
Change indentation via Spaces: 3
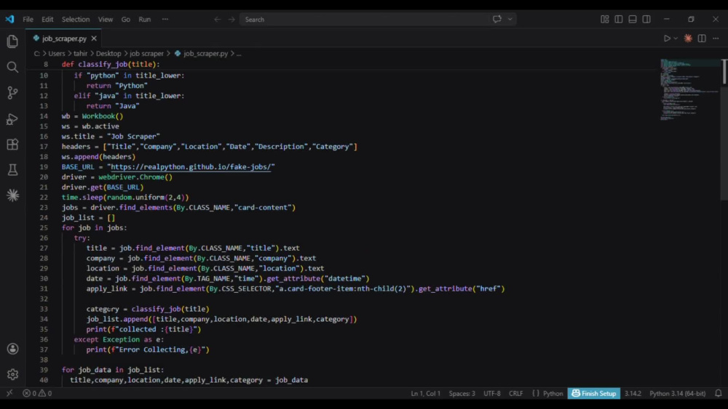pos(462,393)
